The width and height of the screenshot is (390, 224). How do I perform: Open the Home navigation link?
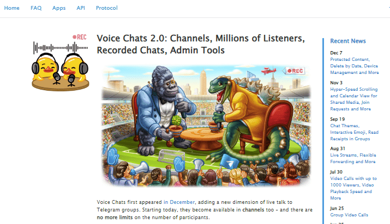[11, 8]
